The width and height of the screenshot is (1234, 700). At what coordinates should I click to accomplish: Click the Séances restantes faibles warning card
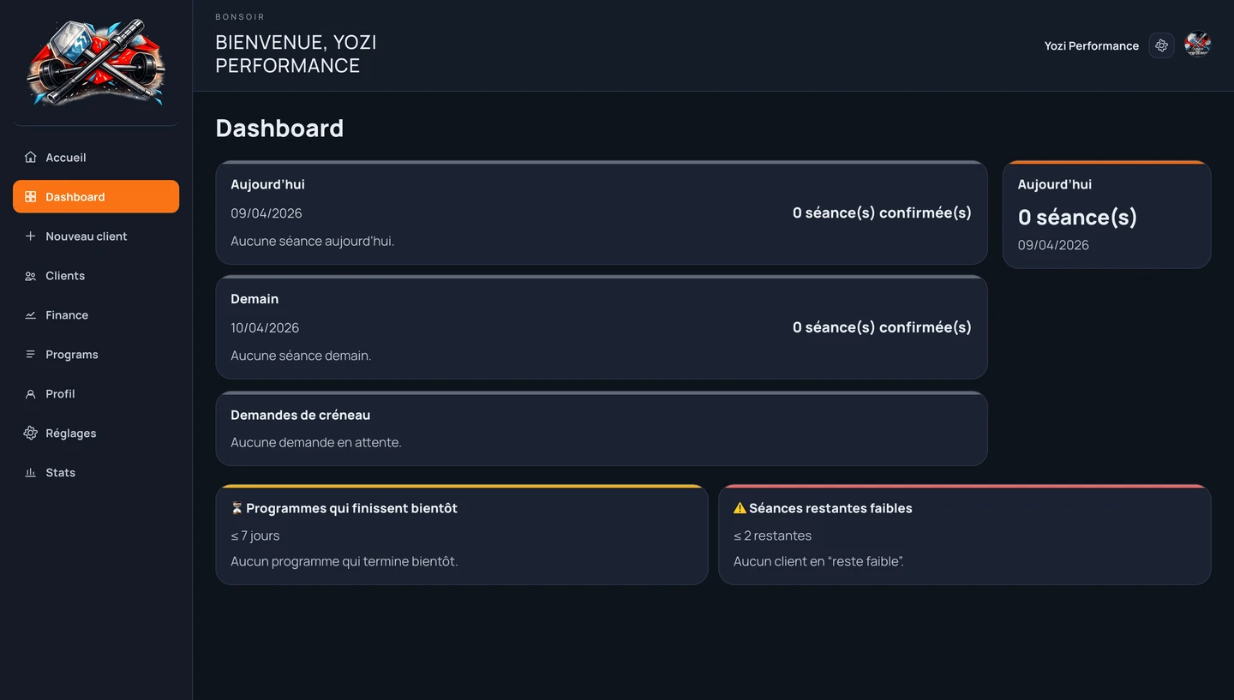coord(964,535)
